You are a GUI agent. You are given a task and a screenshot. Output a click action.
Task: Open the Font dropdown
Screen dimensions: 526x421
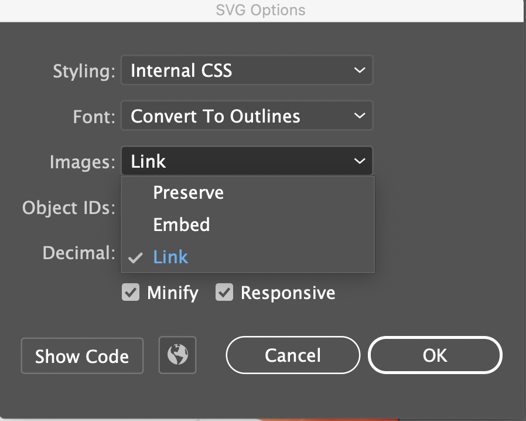(247, 116)
